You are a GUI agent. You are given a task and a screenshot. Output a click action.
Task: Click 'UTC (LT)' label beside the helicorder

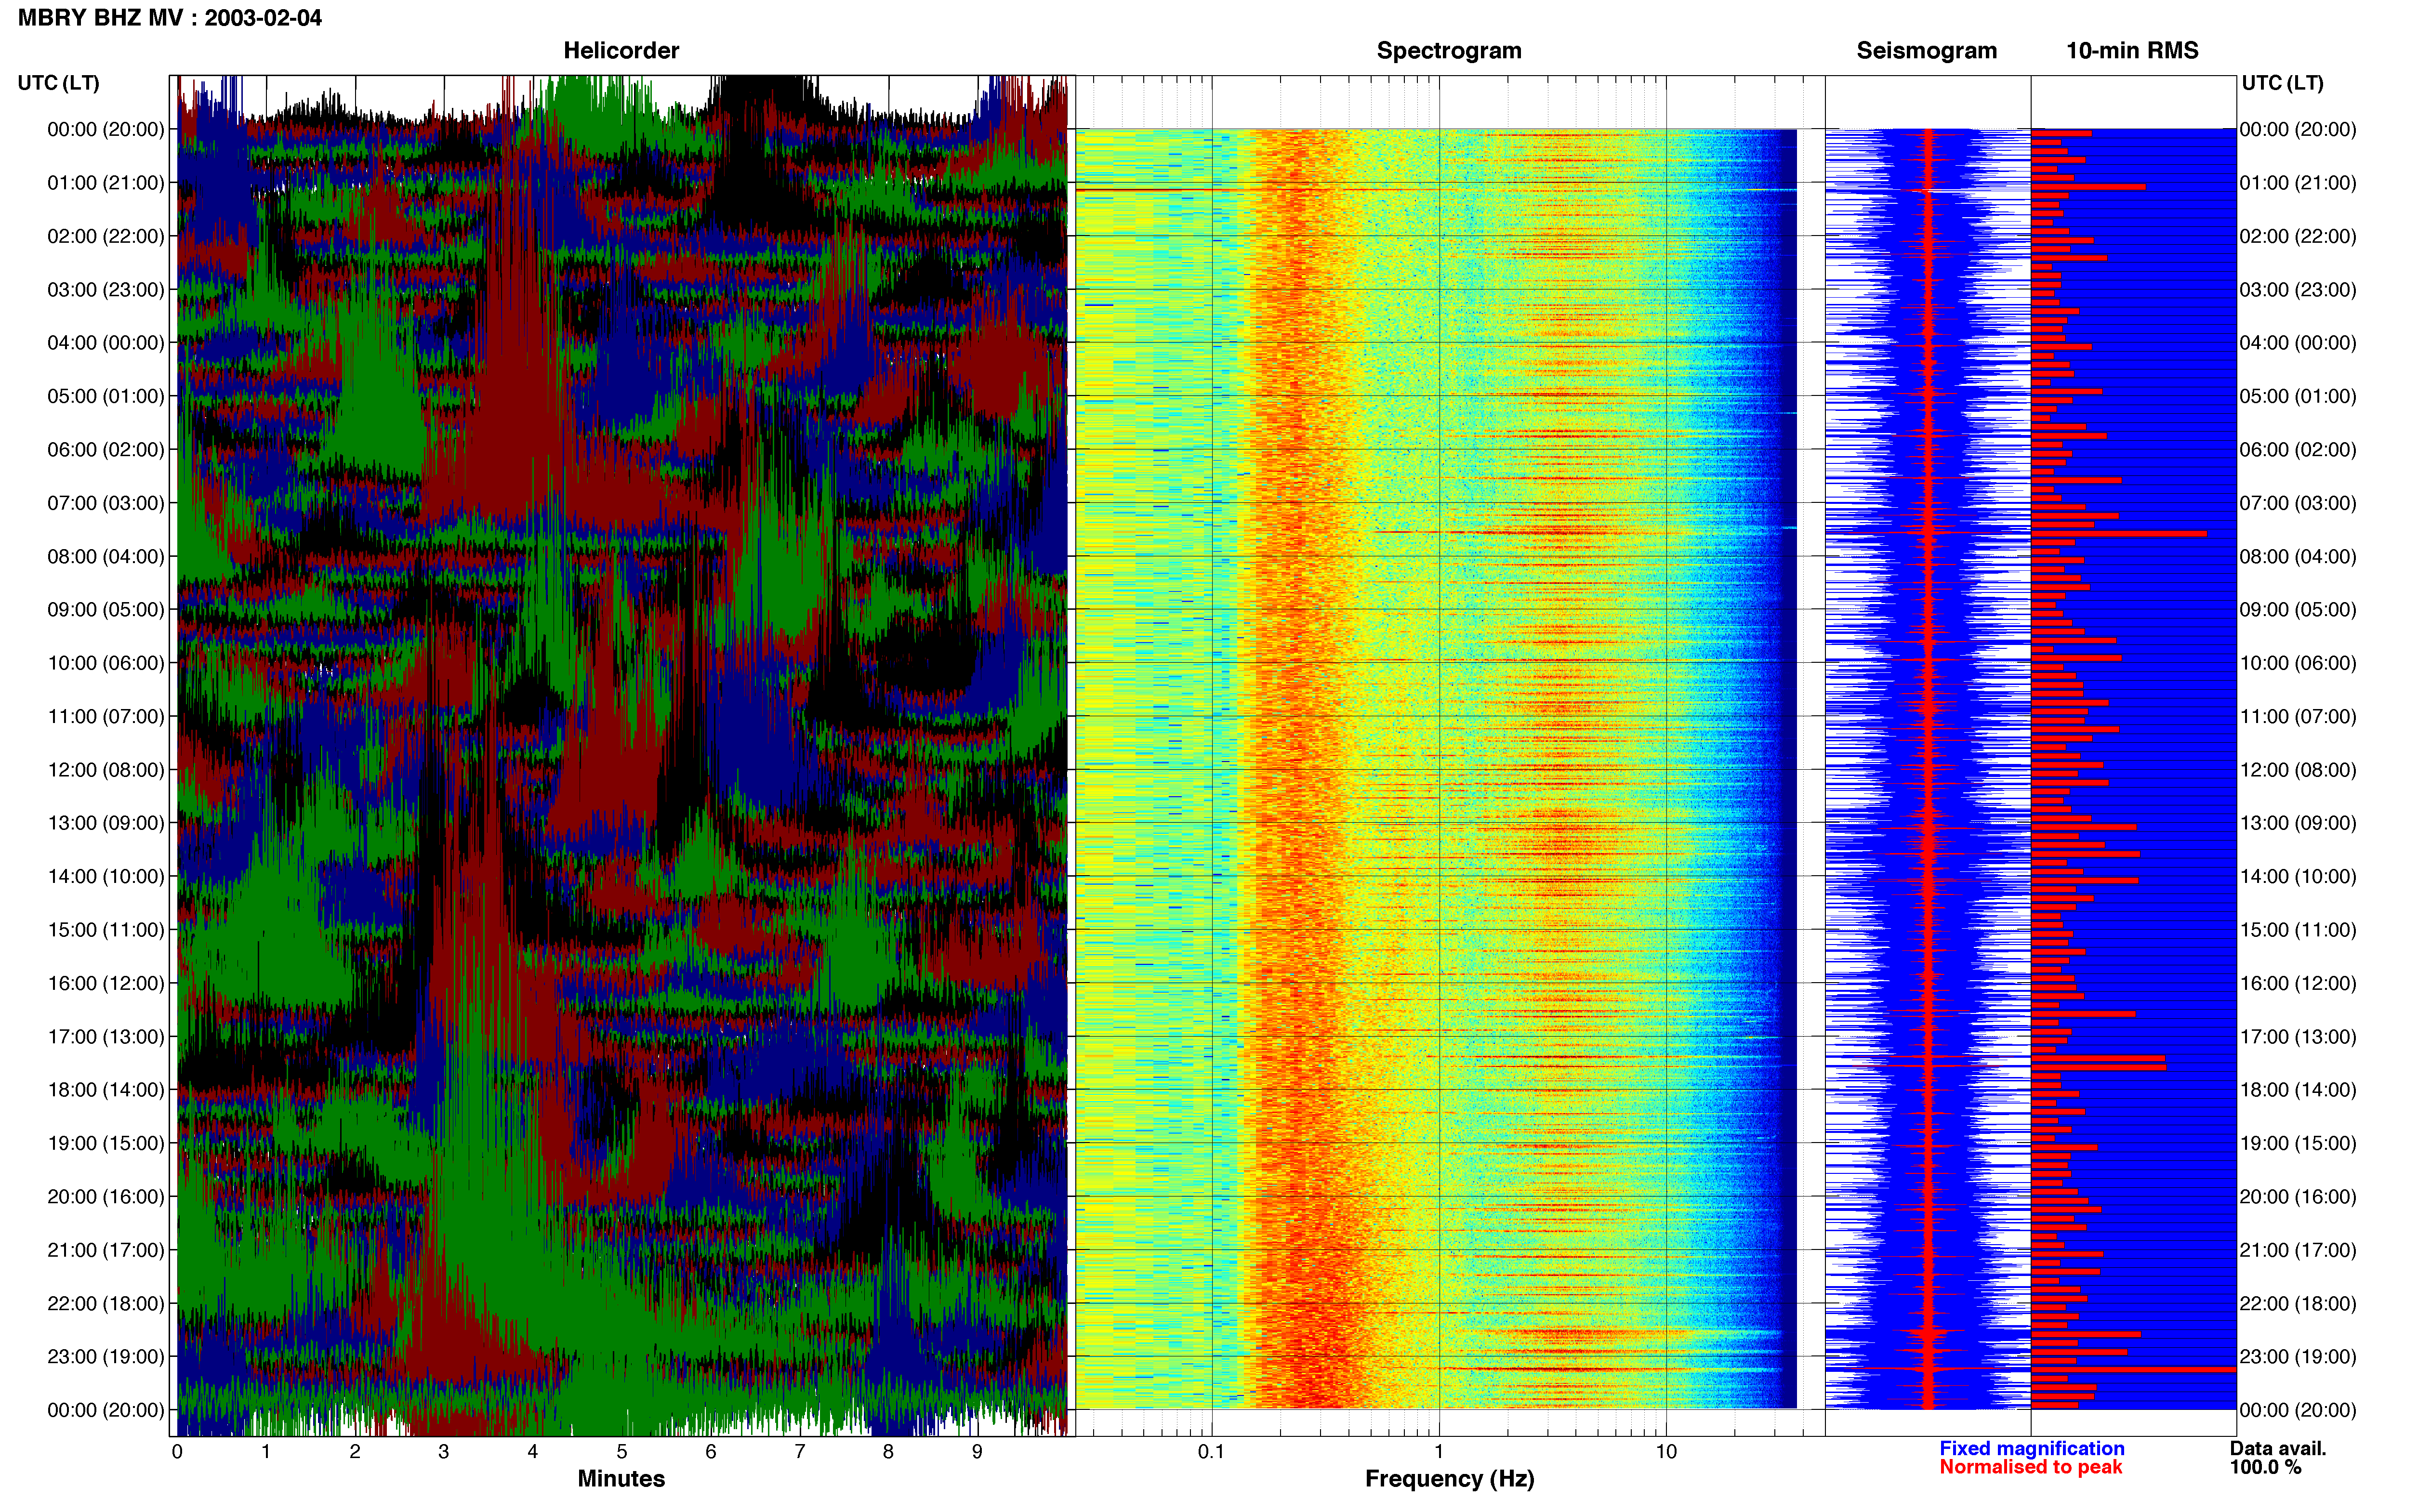(59, 83)
